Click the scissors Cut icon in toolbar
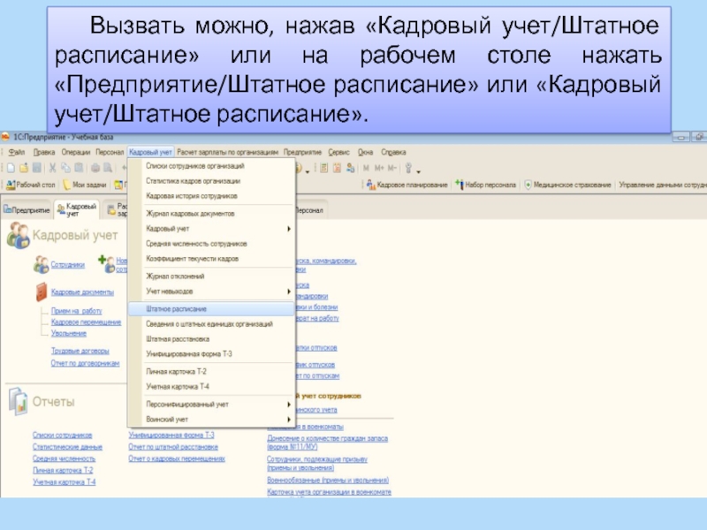The image size is (707, 530). (x=53, y=168)
